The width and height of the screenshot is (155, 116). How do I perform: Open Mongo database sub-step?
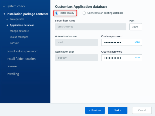tap(19, 31)
